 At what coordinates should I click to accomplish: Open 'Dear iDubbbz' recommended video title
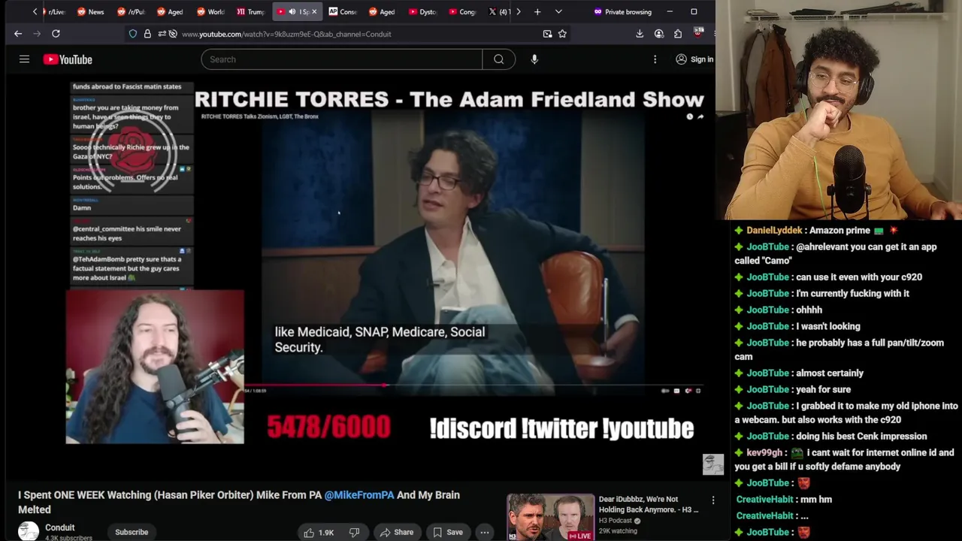click(x=649, y=504)
